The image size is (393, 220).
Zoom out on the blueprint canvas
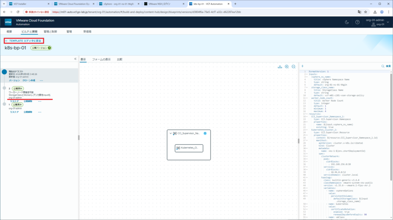294,67
